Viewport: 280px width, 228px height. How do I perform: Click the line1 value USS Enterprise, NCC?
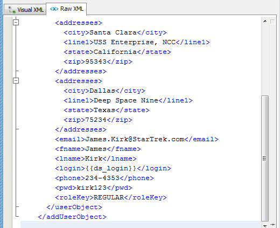coord(135,42)
